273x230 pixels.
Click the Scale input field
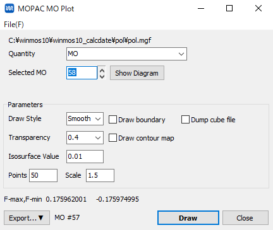[x=100, y=175]
